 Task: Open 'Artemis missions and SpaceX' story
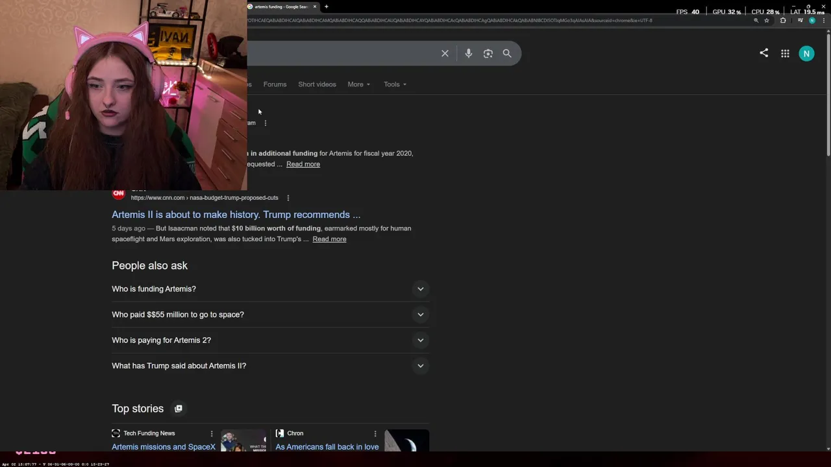coord(164,447)
